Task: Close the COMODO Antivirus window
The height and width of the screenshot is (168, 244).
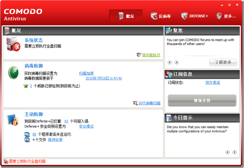Action: pyautogui.click(x=237, y=5)
